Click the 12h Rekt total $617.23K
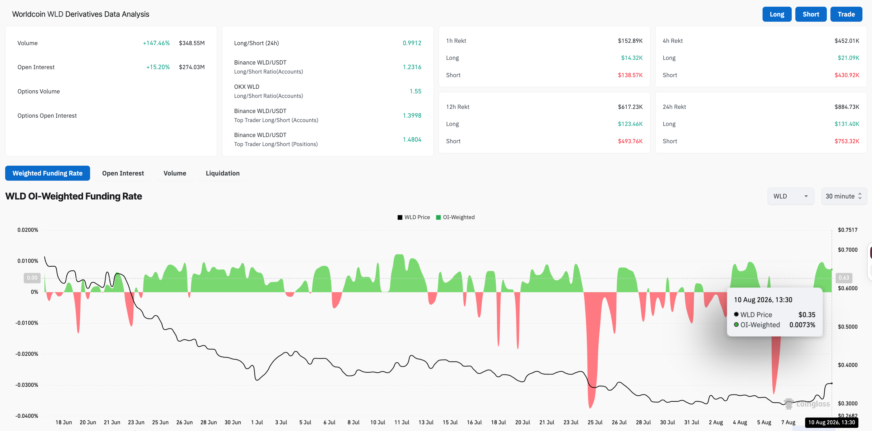This screenshot has height=431, width=872. (630, 107)
